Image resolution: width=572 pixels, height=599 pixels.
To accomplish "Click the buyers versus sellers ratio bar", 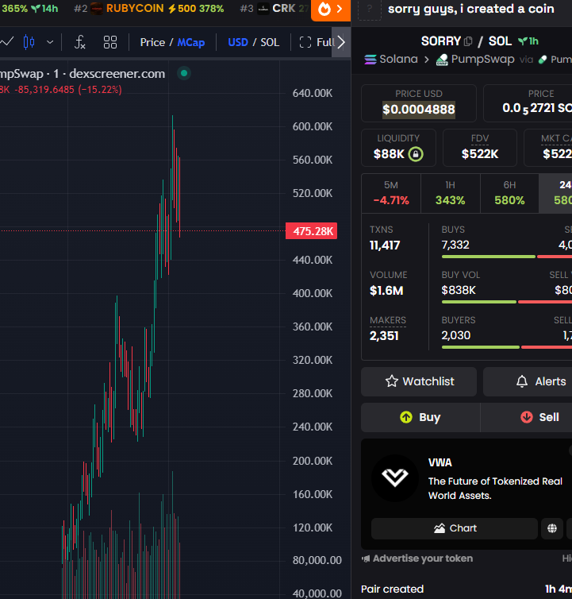I will coord(507,347).
